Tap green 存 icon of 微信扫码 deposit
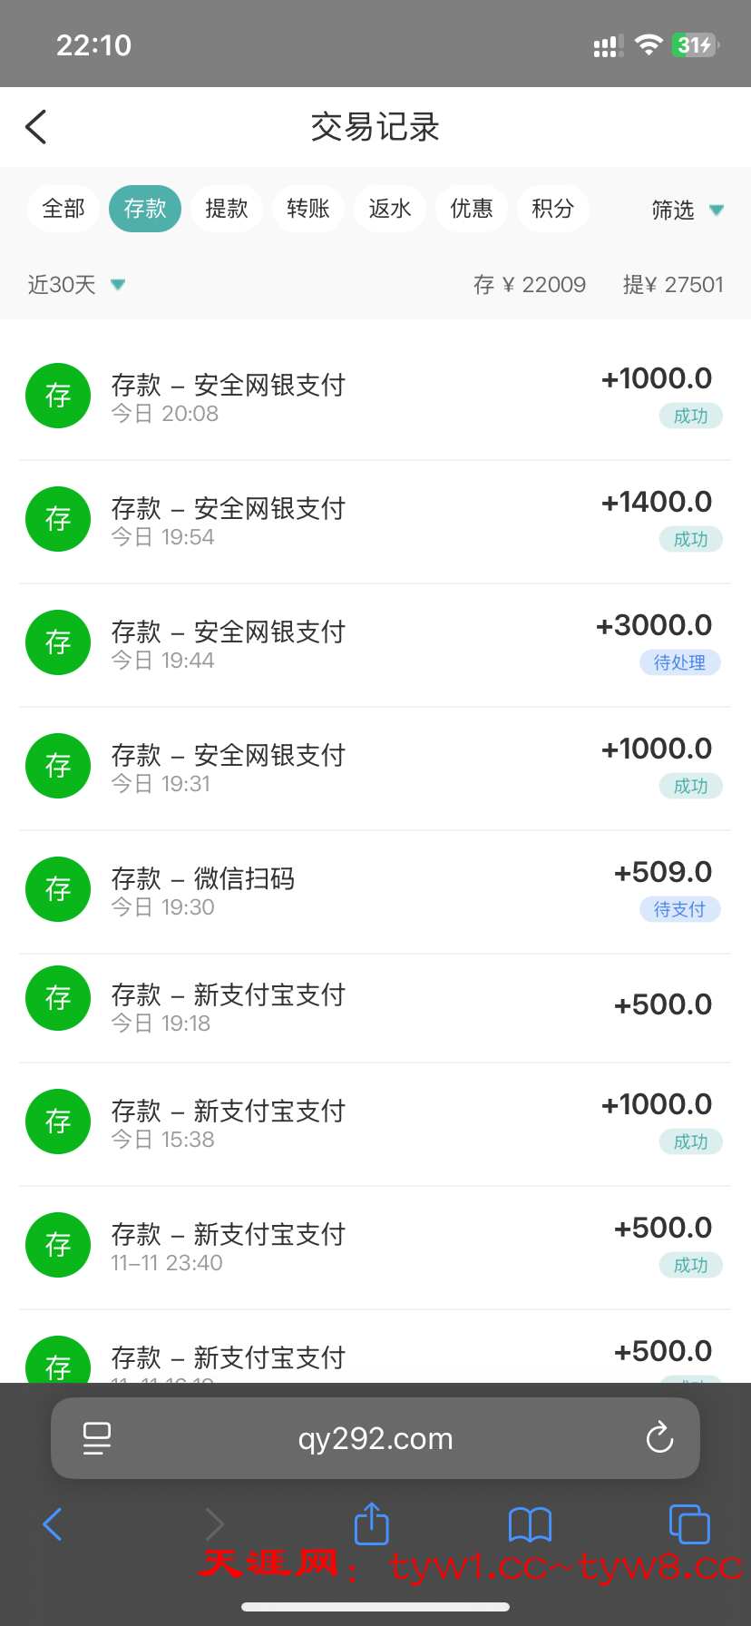Screen dimensions: 751x1626 tap(58, 889)
